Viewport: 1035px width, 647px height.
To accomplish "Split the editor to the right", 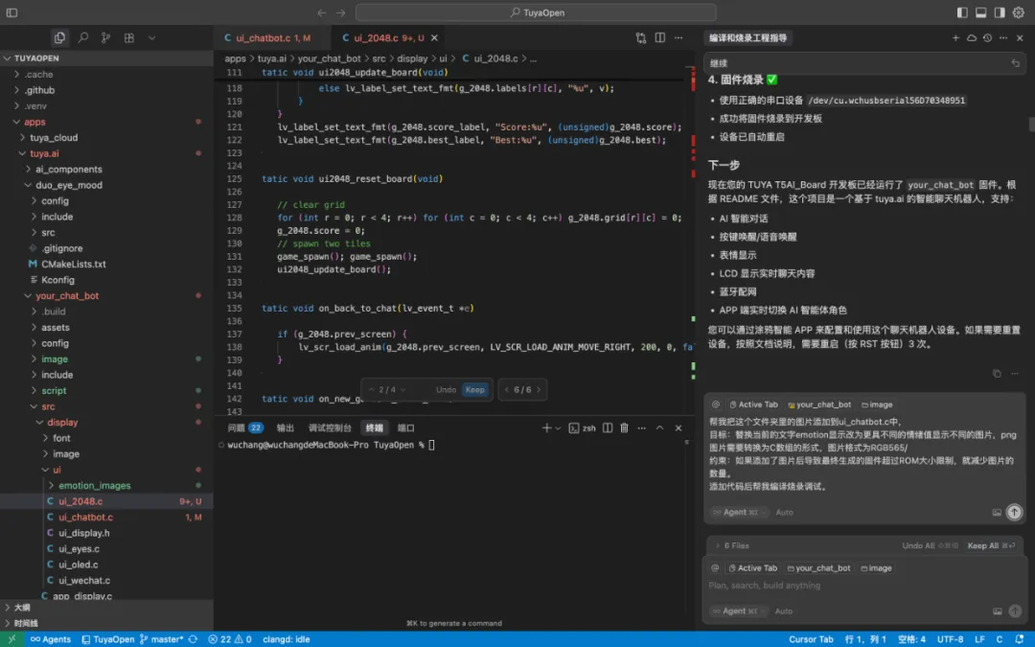I will pyautogui.click(x=659, y=37).
